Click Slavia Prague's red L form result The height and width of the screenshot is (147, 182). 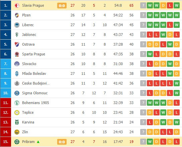(170, 5)
